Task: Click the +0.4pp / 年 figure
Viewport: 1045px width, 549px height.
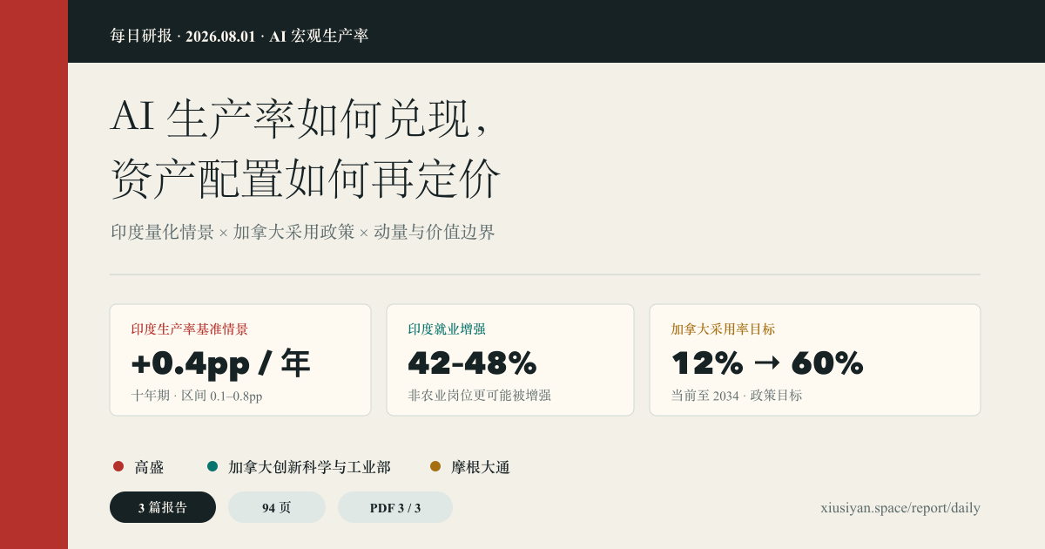Action: tap(220, 363)
